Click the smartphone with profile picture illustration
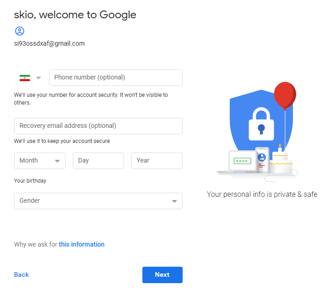336x290 pixels. [x=262, y=159]
